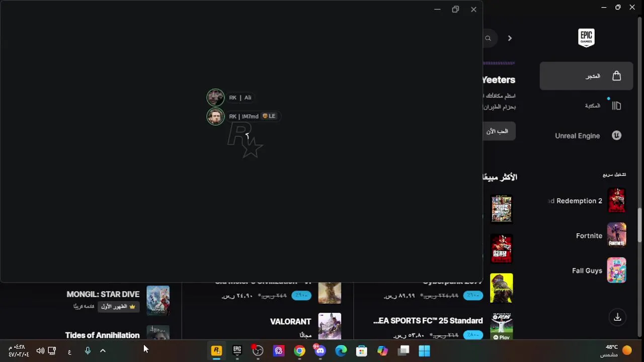This screenshot has width=644, height=362.
Task: Click the microphone icon in system tray
Action: click(x=88, y=351)
